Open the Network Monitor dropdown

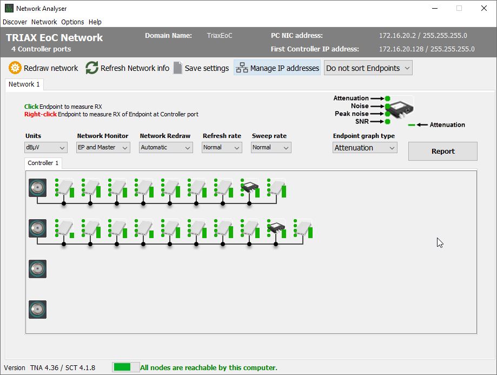pyautogui.click(x=103, y=148)
